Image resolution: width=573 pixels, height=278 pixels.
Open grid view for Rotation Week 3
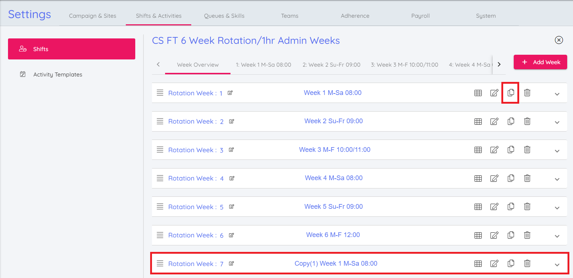(x=478, y=150)
